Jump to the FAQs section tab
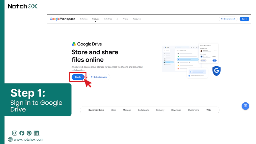The width and height of the screenshot is (256, 144). (x=208, y=110)
